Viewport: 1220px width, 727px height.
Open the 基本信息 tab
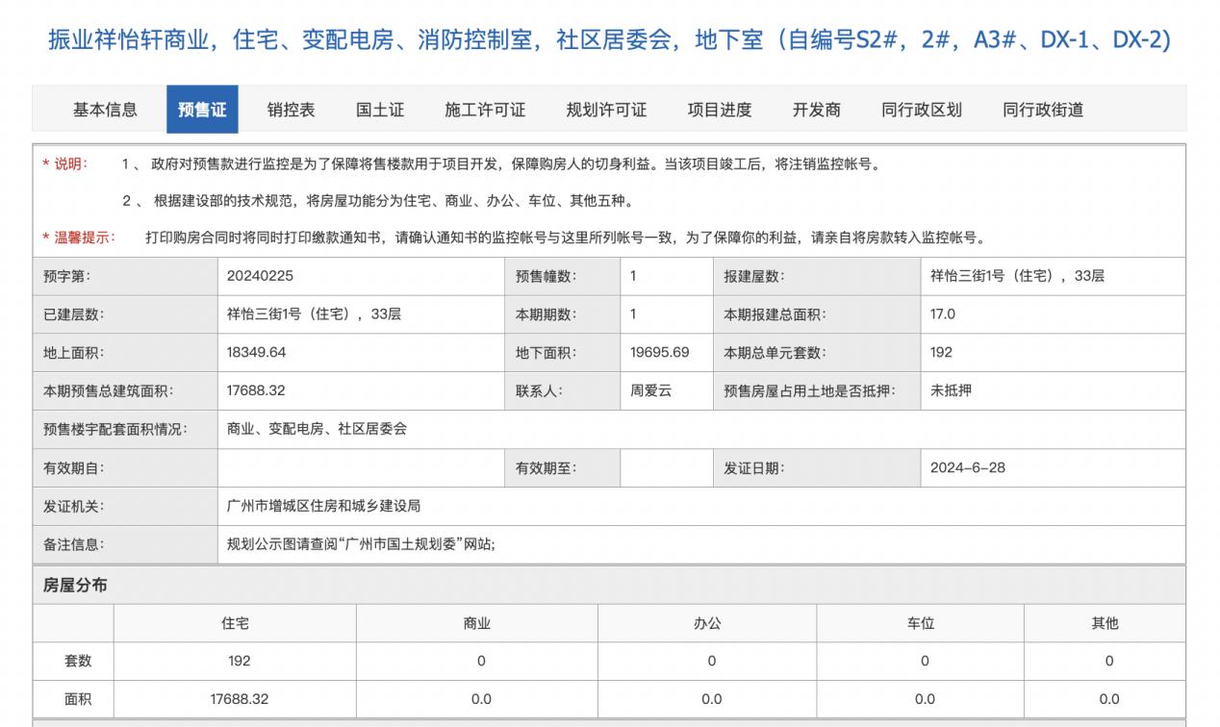coord(105,110)
